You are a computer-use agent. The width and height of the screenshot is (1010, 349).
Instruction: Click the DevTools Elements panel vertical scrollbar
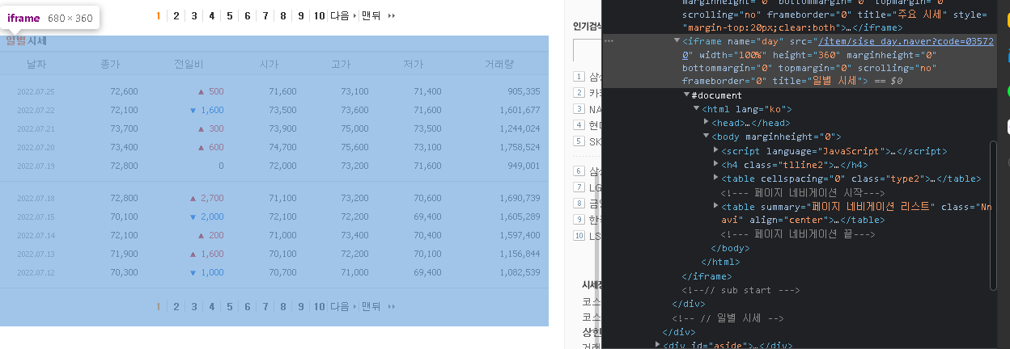click(x=995, y=214)
